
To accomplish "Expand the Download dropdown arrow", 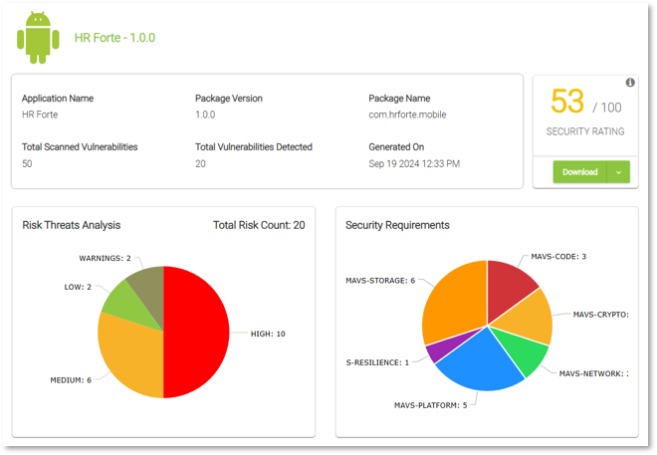I will [x=618, y=172].
